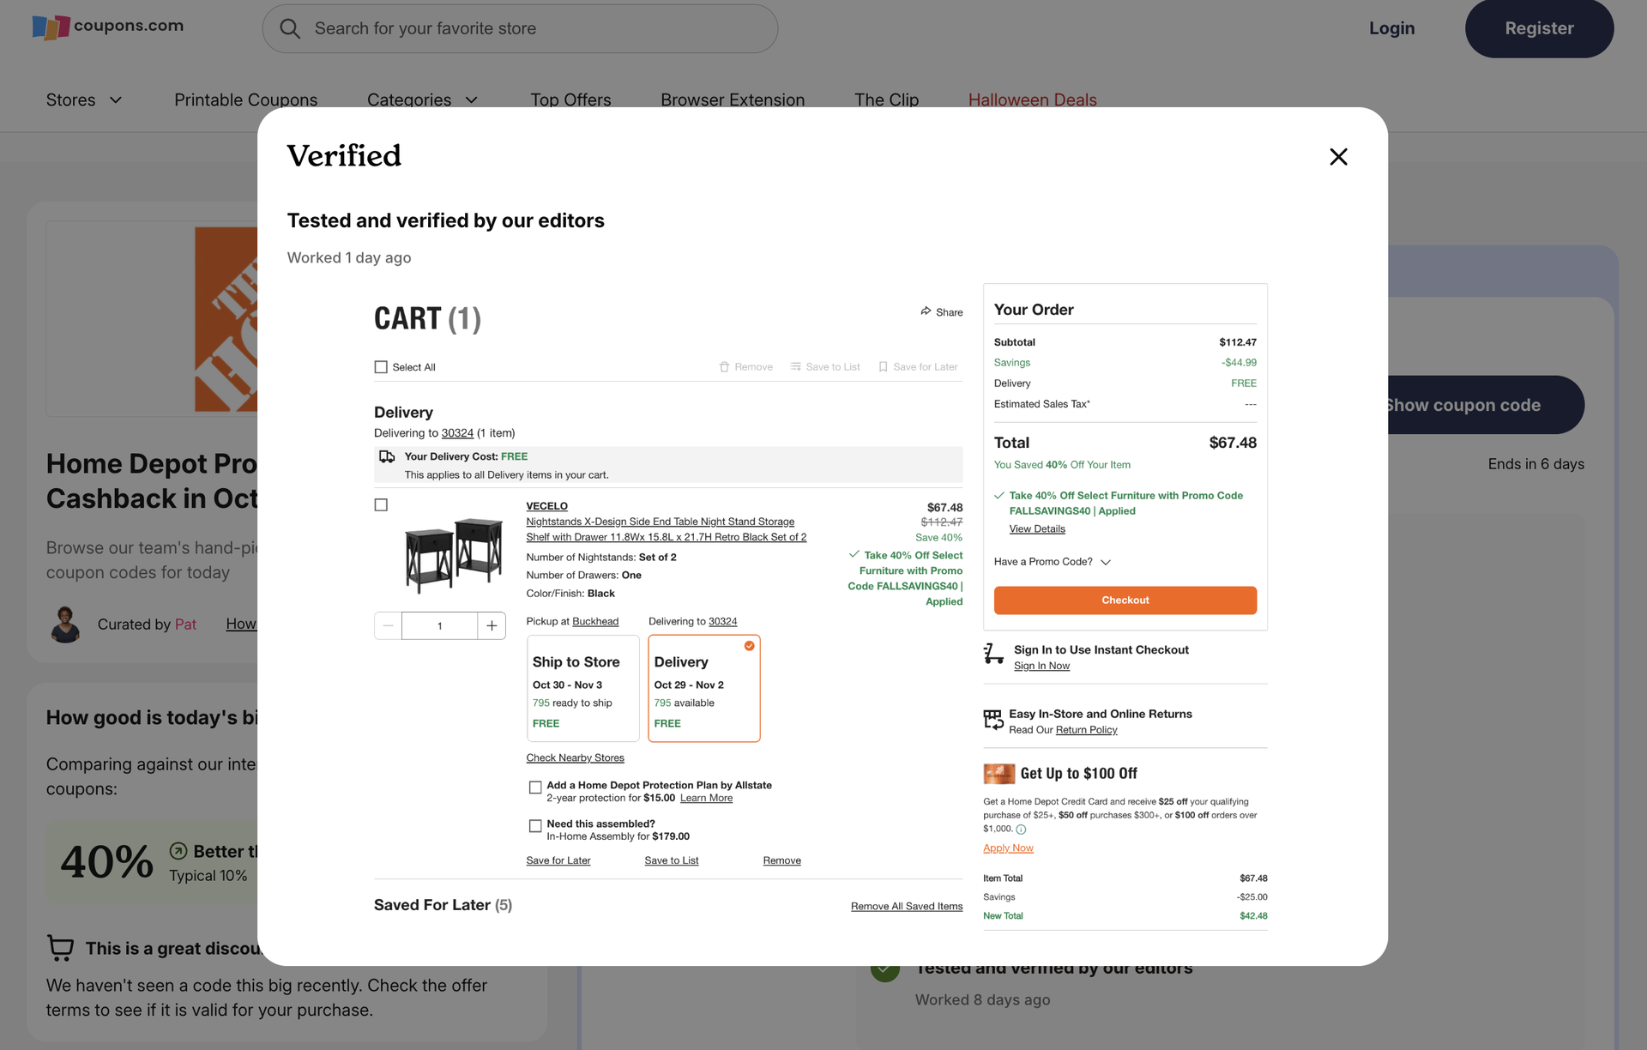Open the Apply Now link
Viewport: 1647px width, 1050px height.
[x=1008, y=848]
